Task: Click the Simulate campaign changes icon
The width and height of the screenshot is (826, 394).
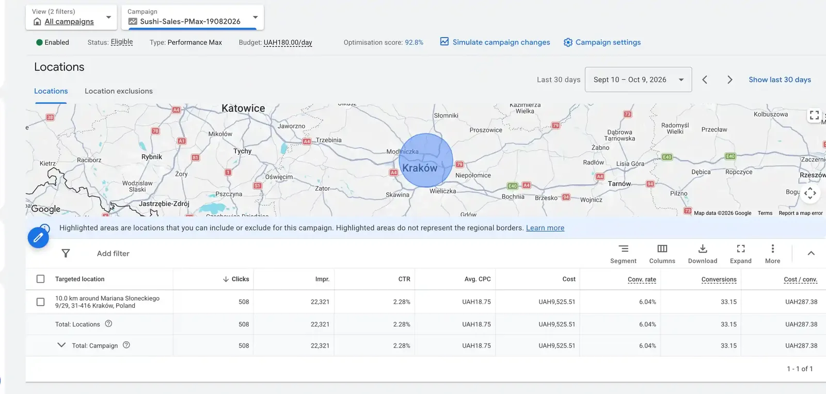Action: click(444, 42)
